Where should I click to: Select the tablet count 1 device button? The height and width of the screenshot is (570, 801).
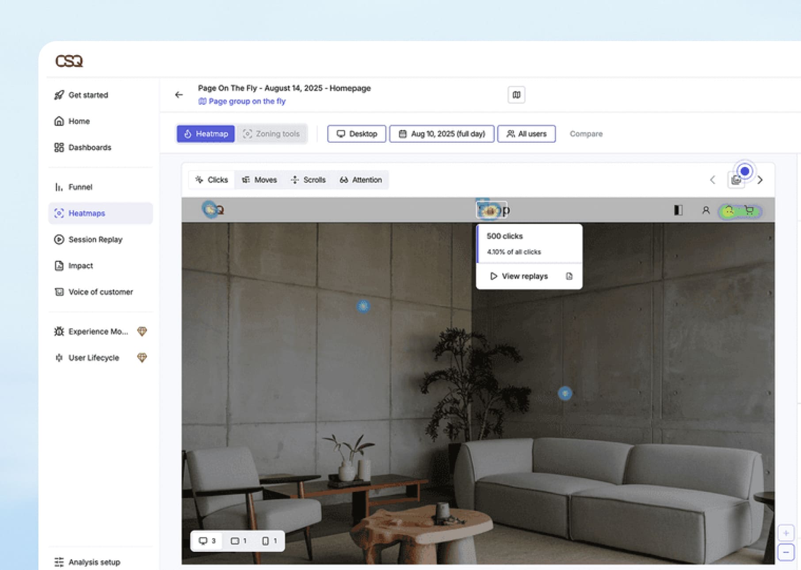coord(238,541)
